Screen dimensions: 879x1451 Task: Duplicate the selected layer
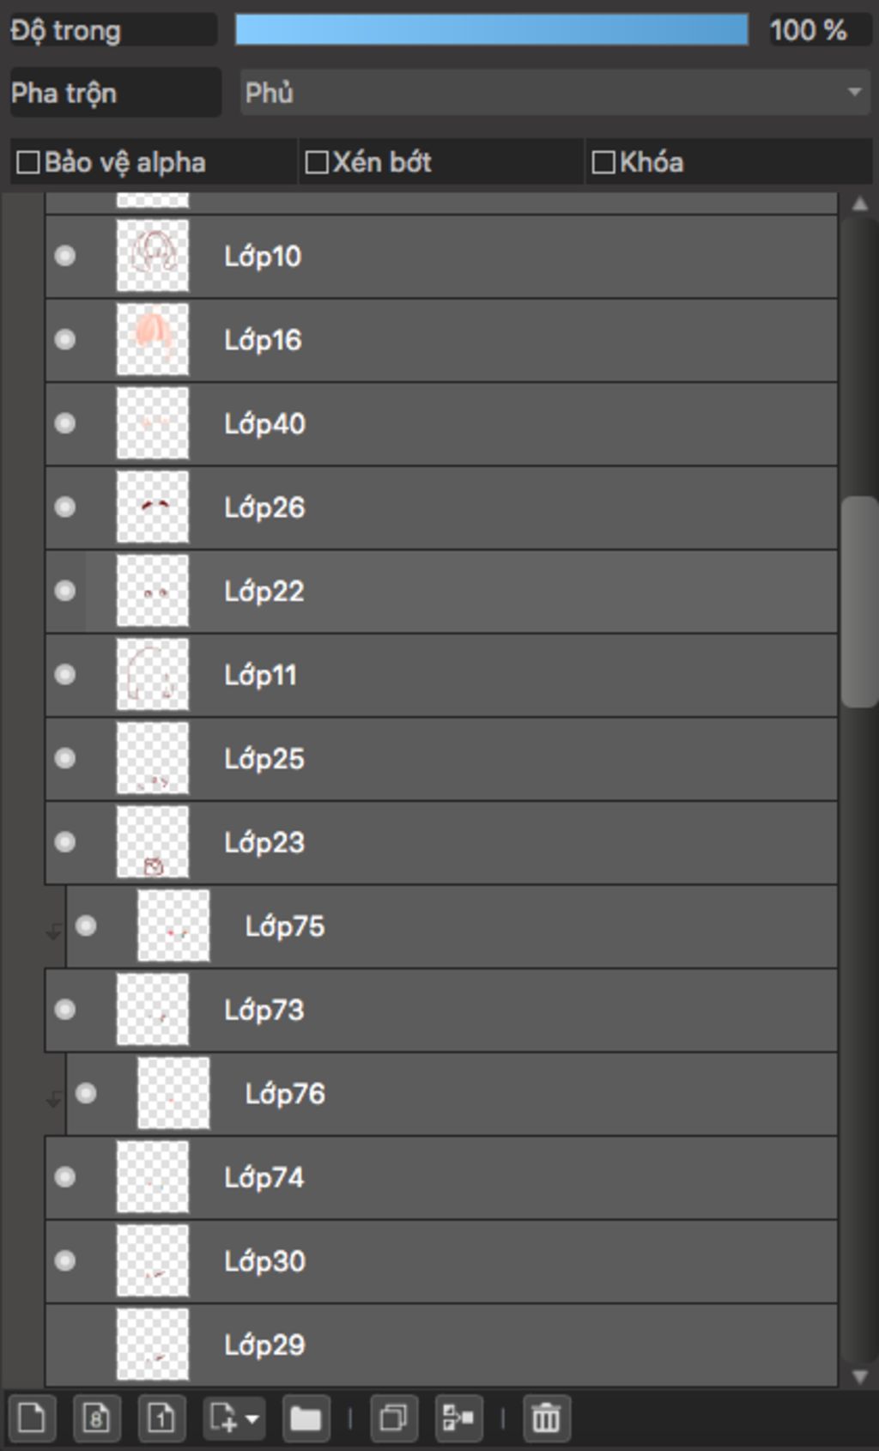click(393, 1418)
